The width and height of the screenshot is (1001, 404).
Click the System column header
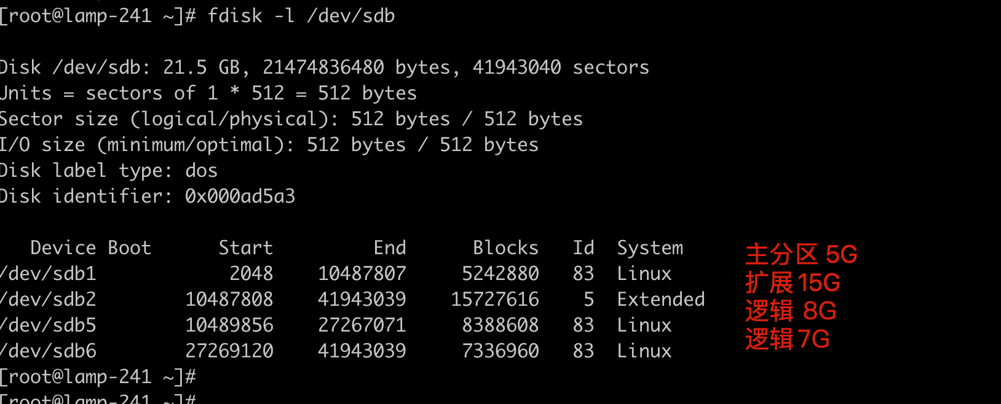point(650,247)
